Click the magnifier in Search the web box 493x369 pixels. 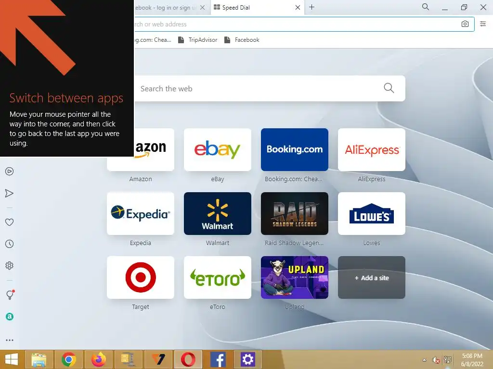(389, 88)
